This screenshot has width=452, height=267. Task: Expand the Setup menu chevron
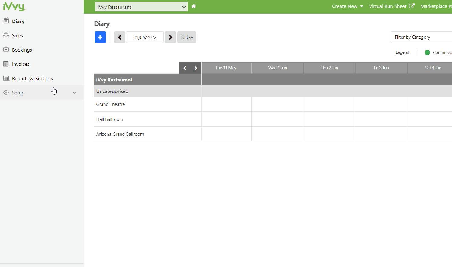(74, 93)
